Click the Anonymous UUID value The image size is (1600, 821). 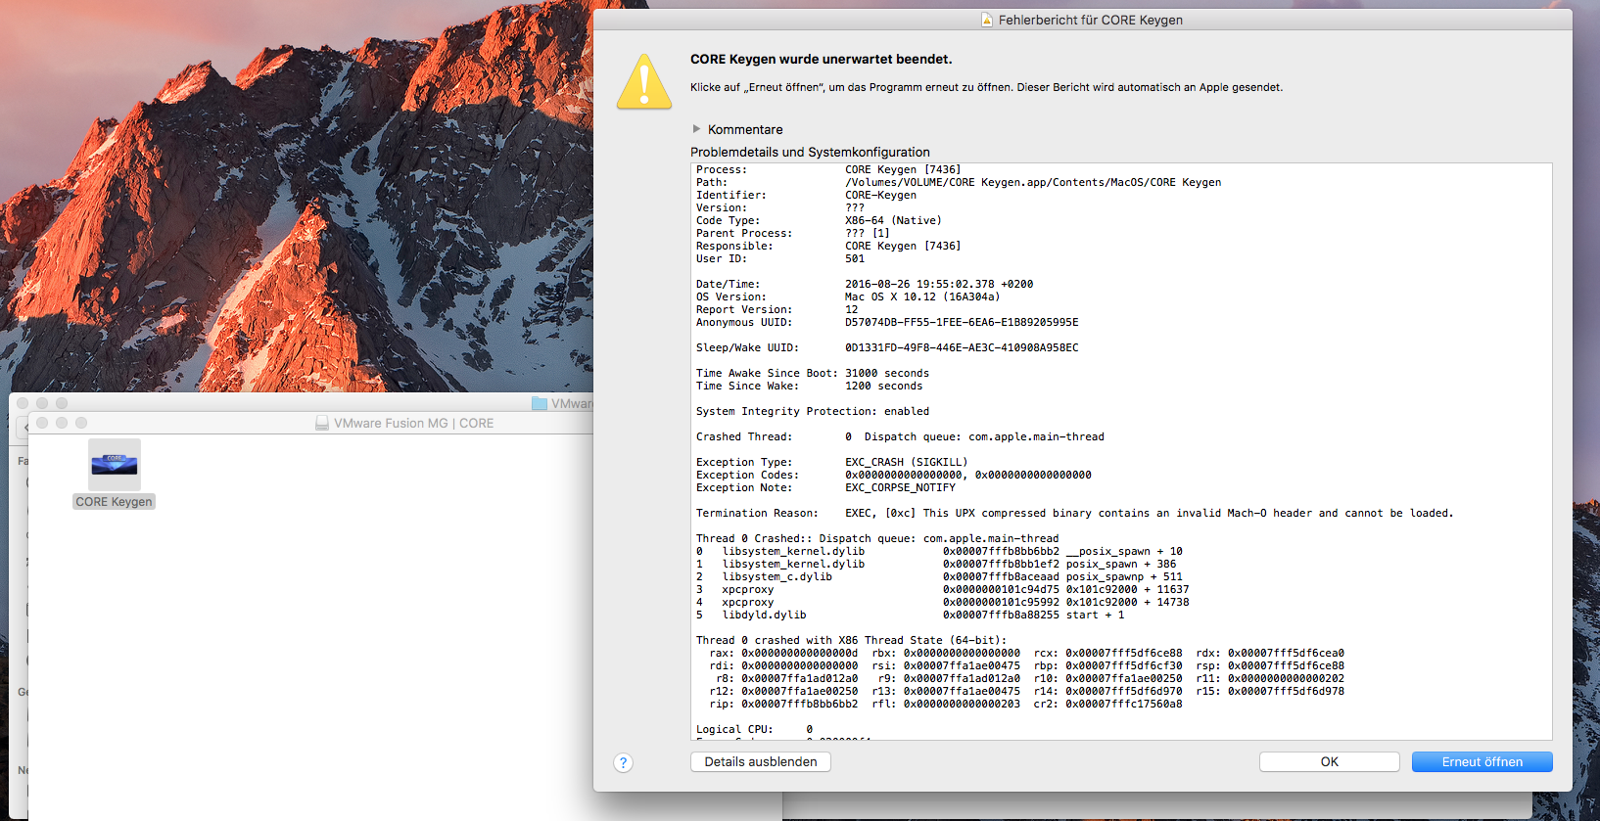[962, 322]
